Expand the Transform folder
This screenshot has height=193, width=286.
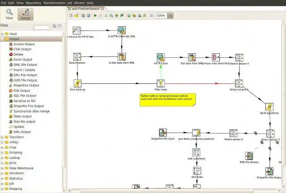[2, 137]
